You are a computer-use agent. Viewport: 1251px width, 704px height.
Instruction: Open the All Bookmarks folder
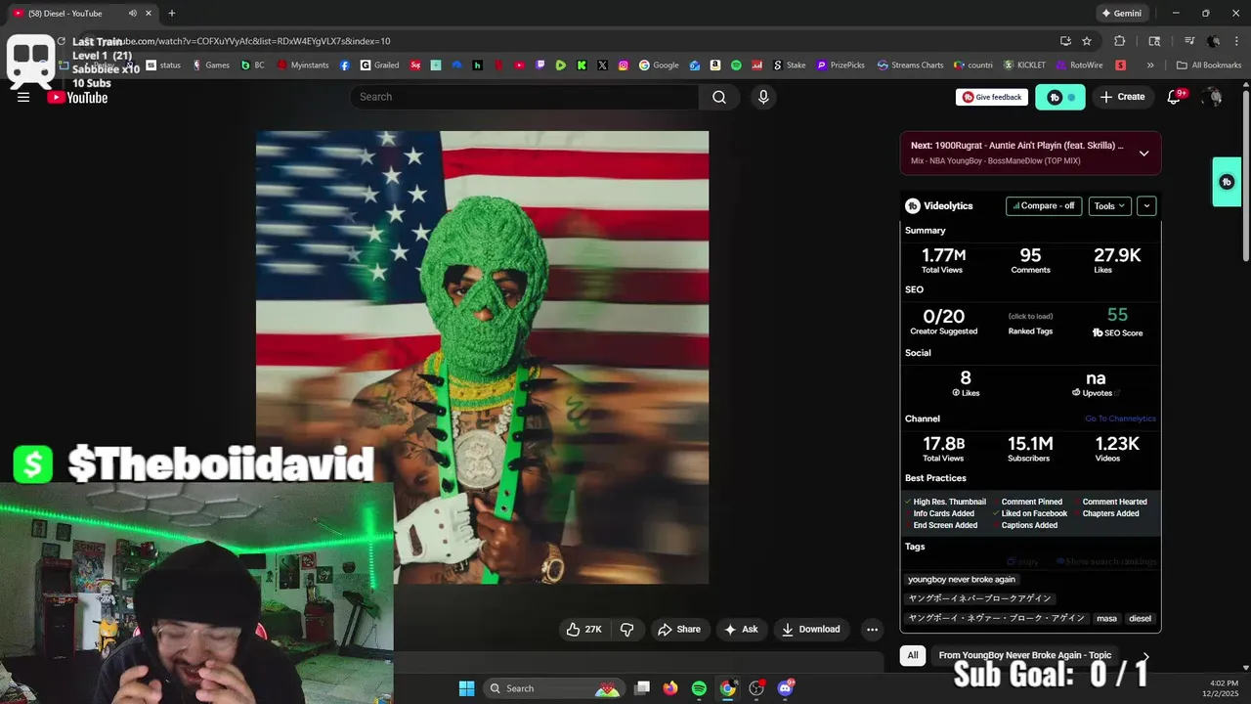click(x=1209, y=66)
